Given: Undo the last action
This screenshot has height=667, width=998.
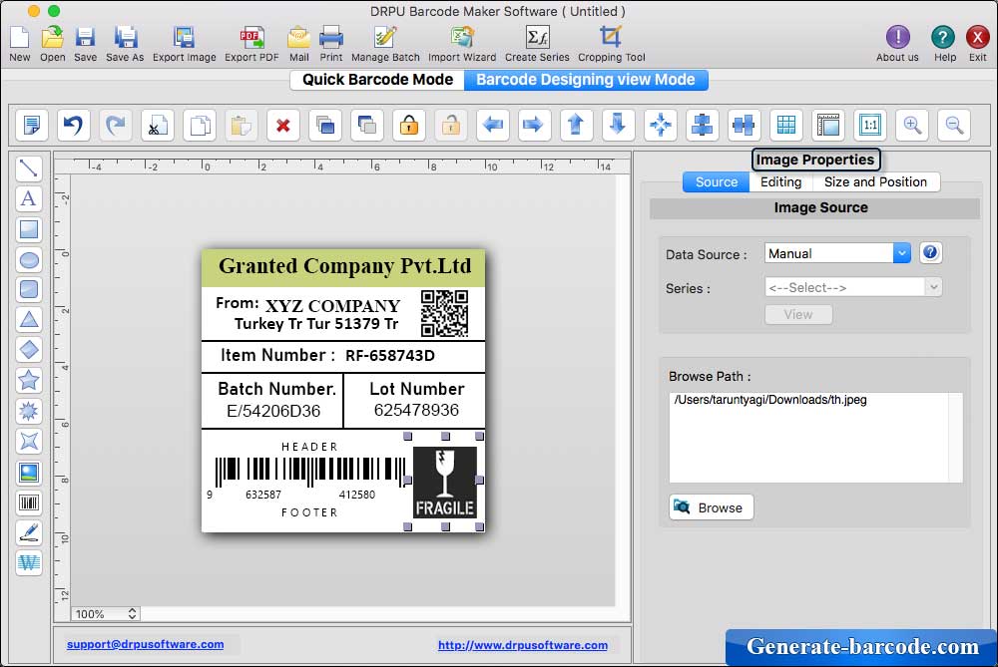Looking at the screenshot, I should tap(73, 125).
